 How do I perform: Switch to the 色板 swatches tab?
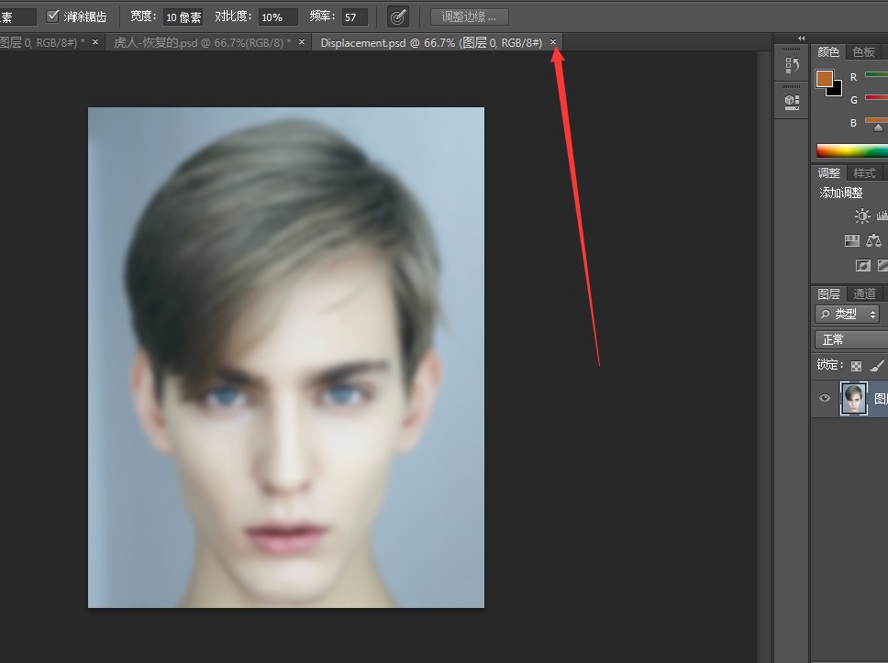[x=863, y=52]
